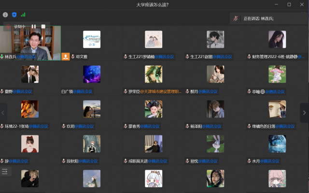The height and width of the screenshot is (193, 309).
Task: Click the muted mic icon of 水月
Action: pyautogui.click(x=249, y=161)
